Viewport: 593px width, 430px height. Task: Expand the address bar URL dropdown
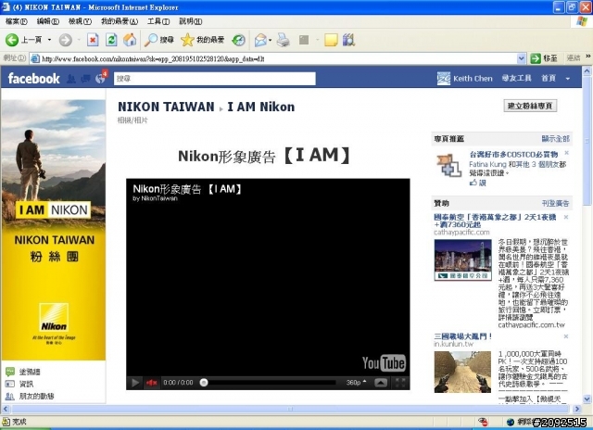click(521, 58)
